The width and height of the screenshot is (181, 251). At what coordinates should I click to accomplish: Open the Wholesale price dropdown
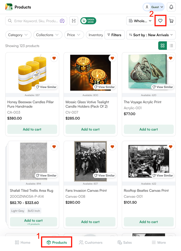(x=140, y=21)
